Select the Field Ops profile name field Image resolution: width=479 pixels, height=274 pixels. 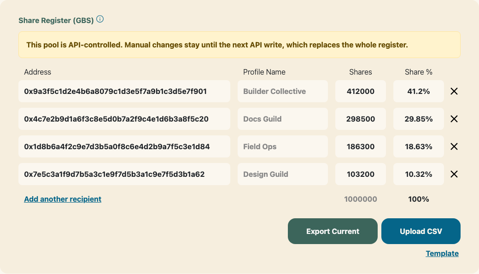point(283,146)
